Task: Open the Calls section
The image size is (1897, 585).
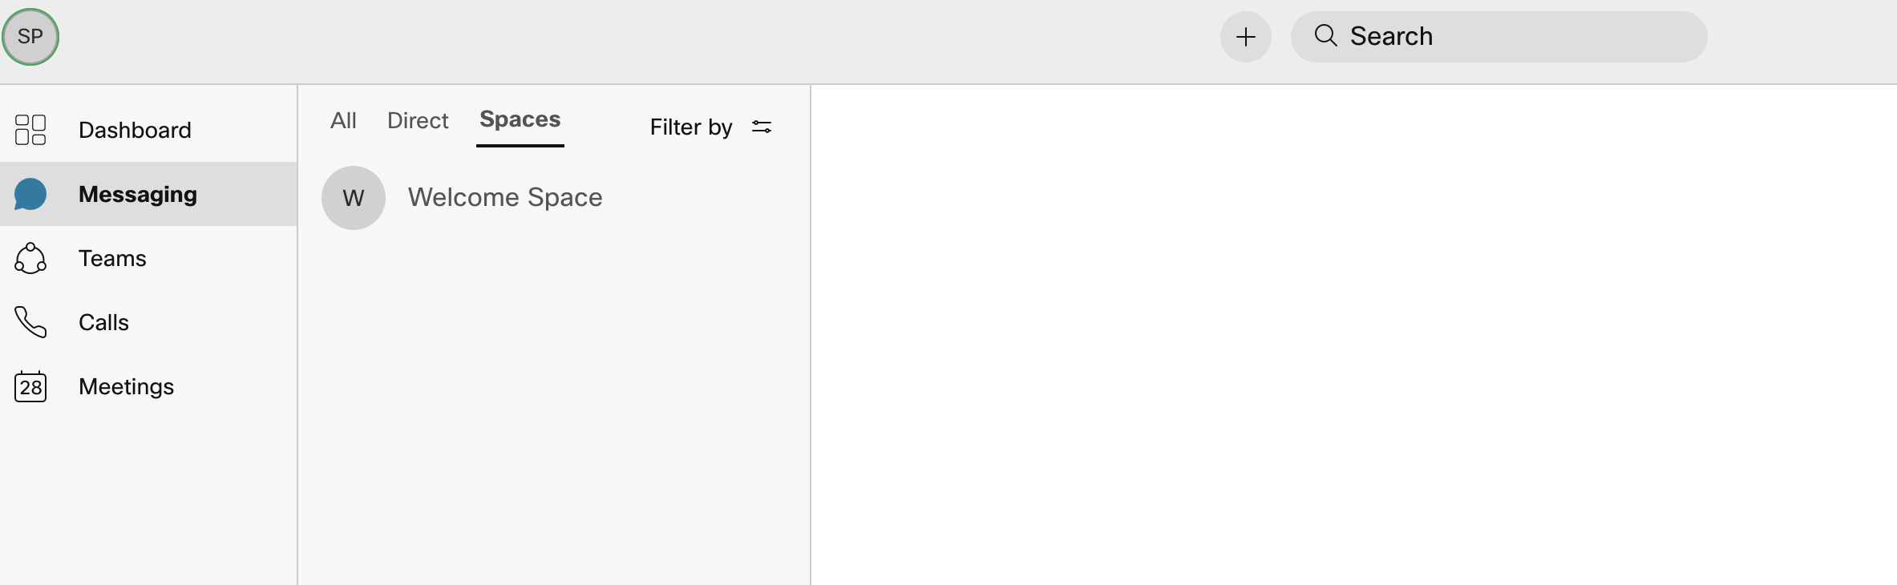Action: [103, 322]
